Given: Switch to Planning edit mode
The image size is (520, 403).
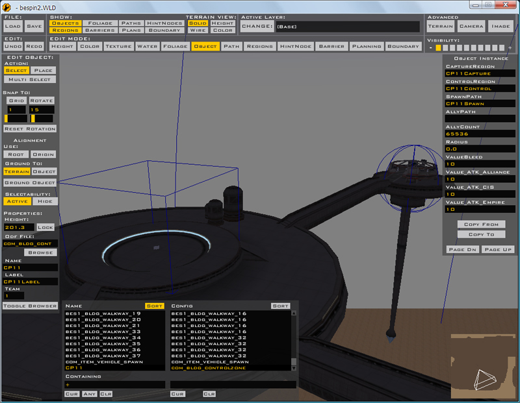Looking at the screenshot, I should [x=367, y=46].
